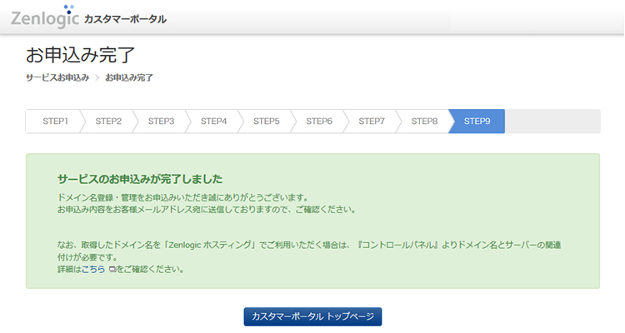Select the highlighted STEP9 step
This screenshot has width=625, height=333.
pyautogui.click(x=477, y=122)
